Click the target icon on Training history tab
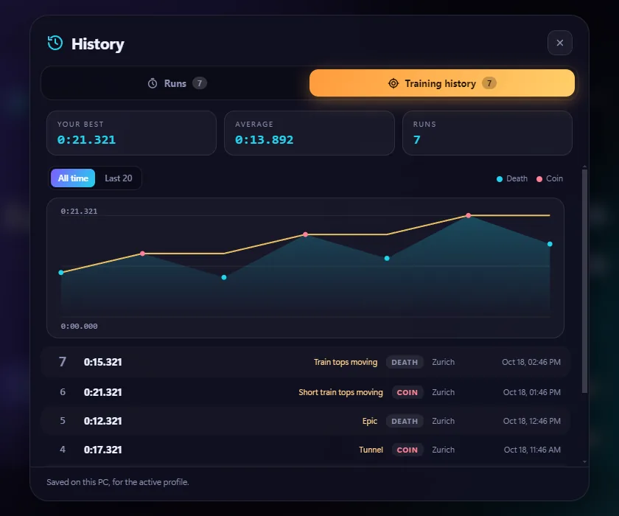This screenshot has height=516, width=619. 394,83
